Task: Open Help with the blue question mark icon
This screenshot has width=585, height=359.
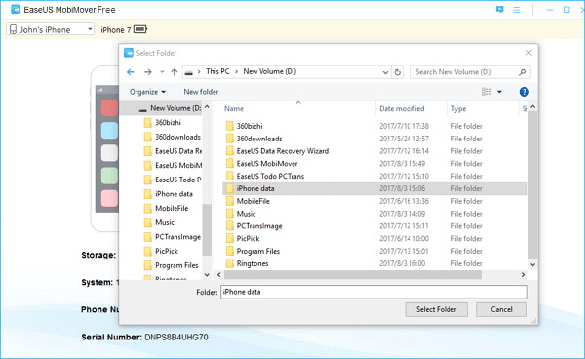Action: [x=524, y=92]
